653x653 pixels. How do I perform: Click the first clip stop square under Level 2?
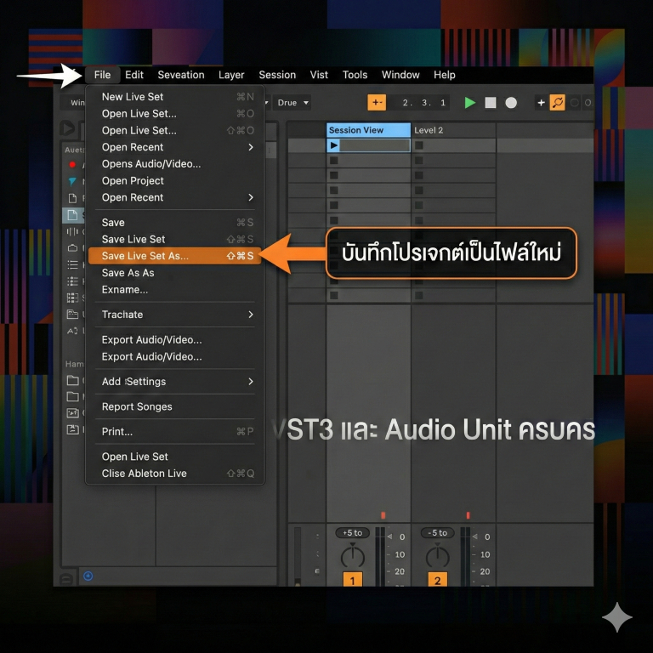tap(419, 145)
